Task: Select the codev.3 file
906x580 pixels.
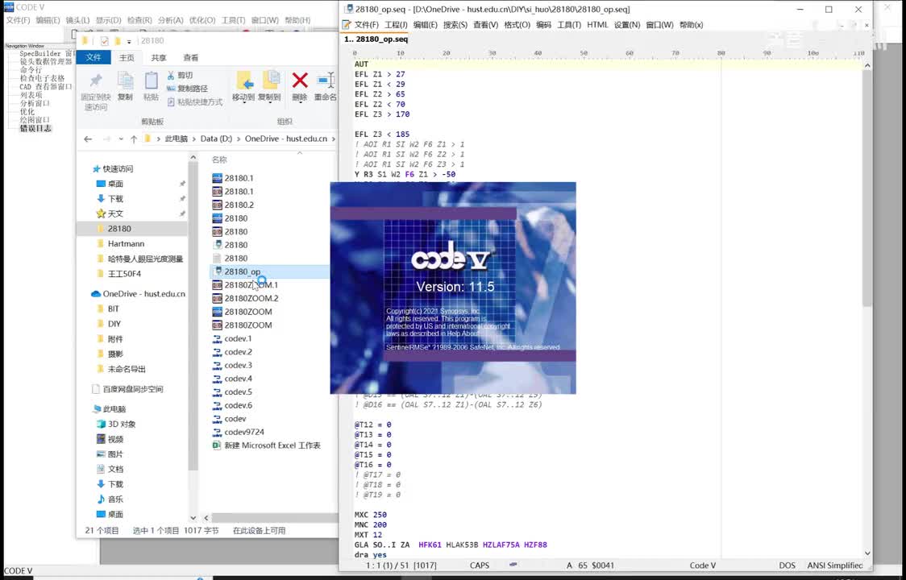Action: (x=232, y=365)
